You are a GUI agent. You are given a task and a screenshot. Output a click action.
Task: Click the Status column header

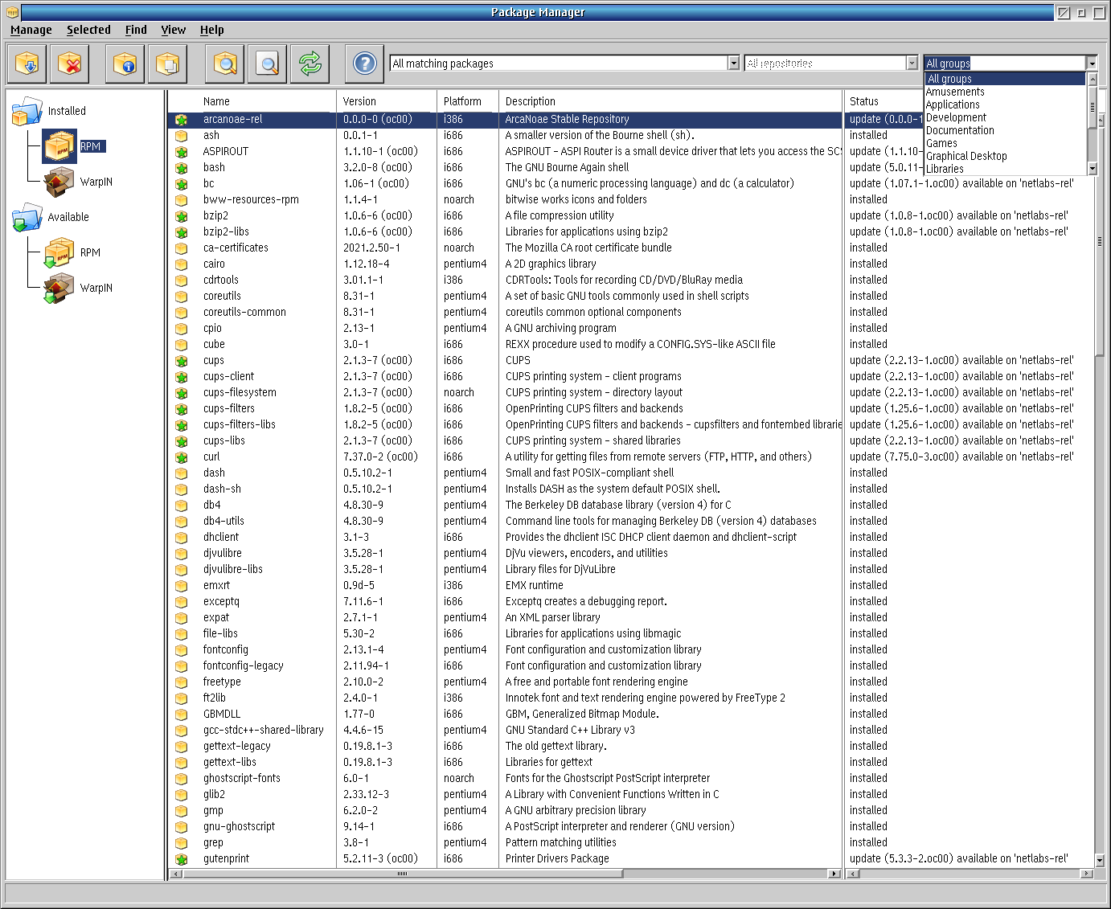864,101
